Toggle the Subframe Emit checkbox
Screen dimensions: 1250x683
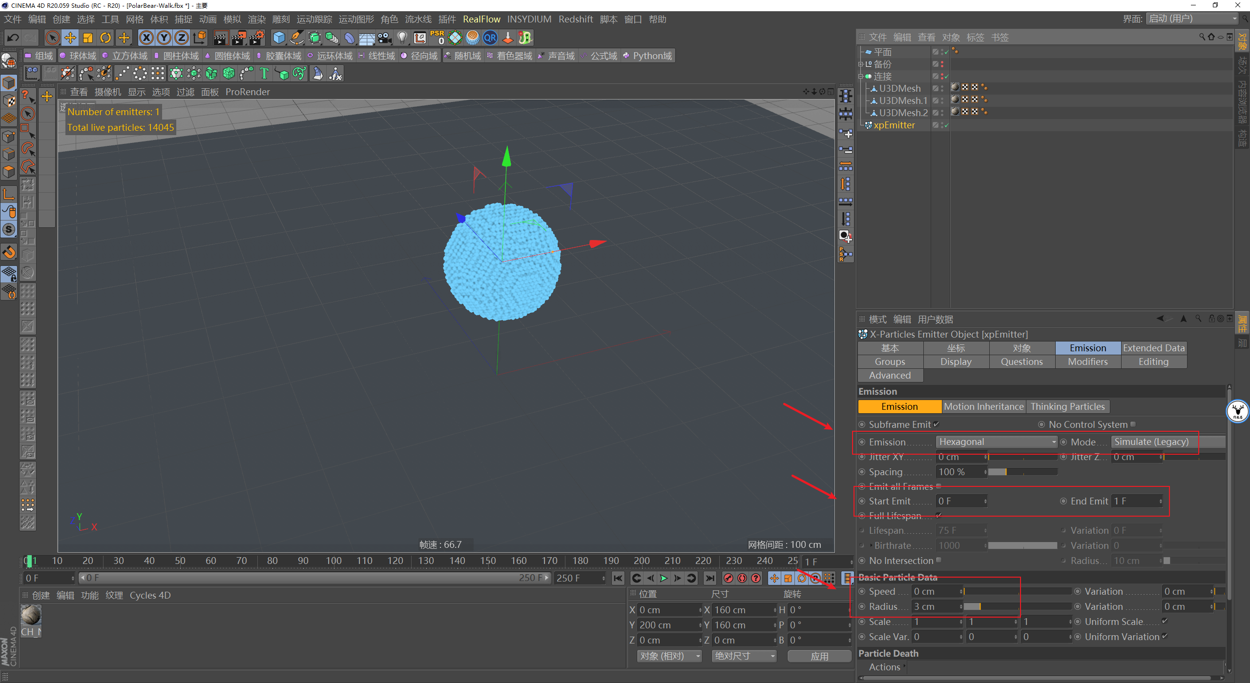(x=936, y=424)
